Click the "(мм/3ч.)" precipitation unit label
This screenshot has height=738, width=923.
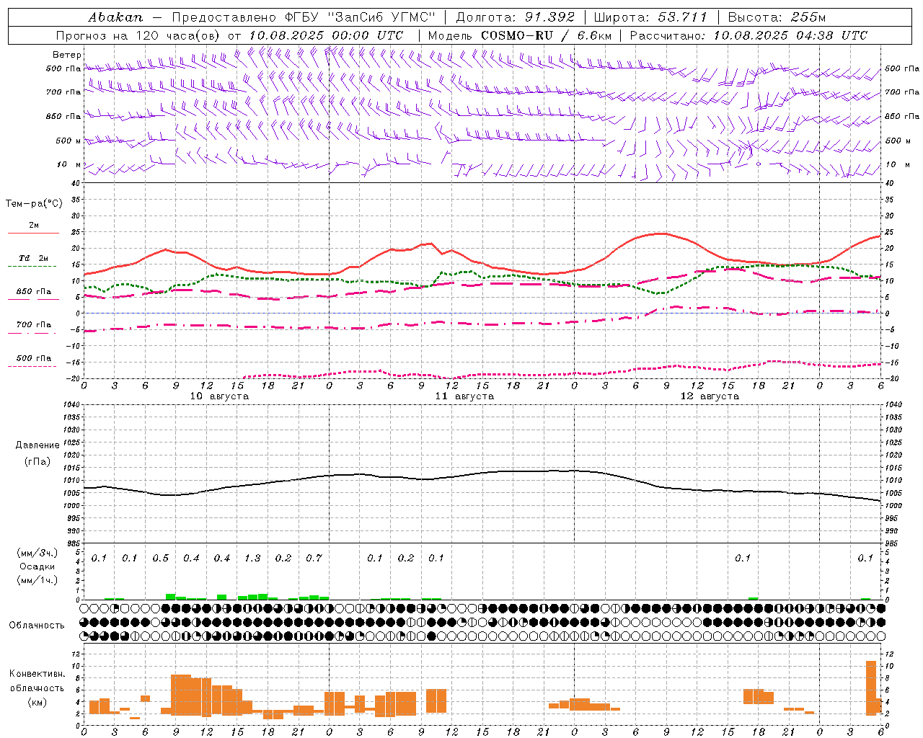[37, 553]
